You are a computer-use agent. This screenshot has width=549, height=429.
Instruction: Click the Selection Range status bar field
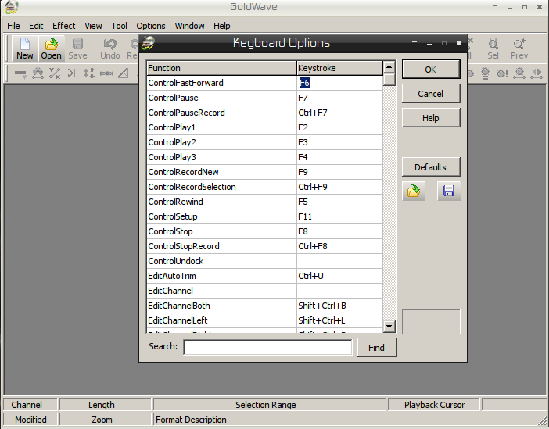click(x=269, y=405)
